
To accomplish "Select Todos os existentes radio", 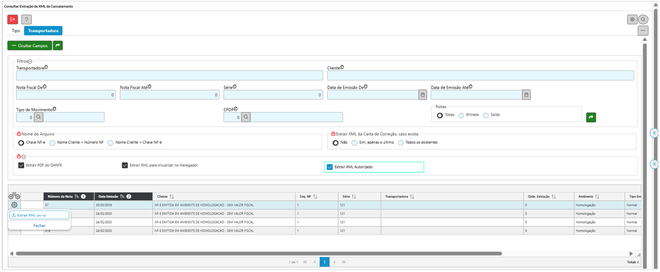I will (401, 143).
